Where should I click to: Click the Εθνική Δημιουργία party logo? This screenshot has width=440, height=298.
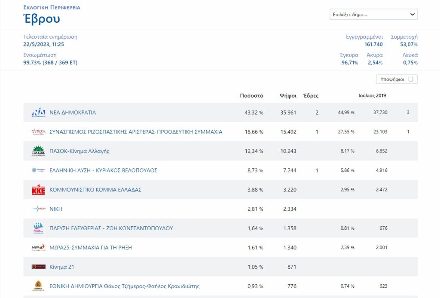[38, 286]
